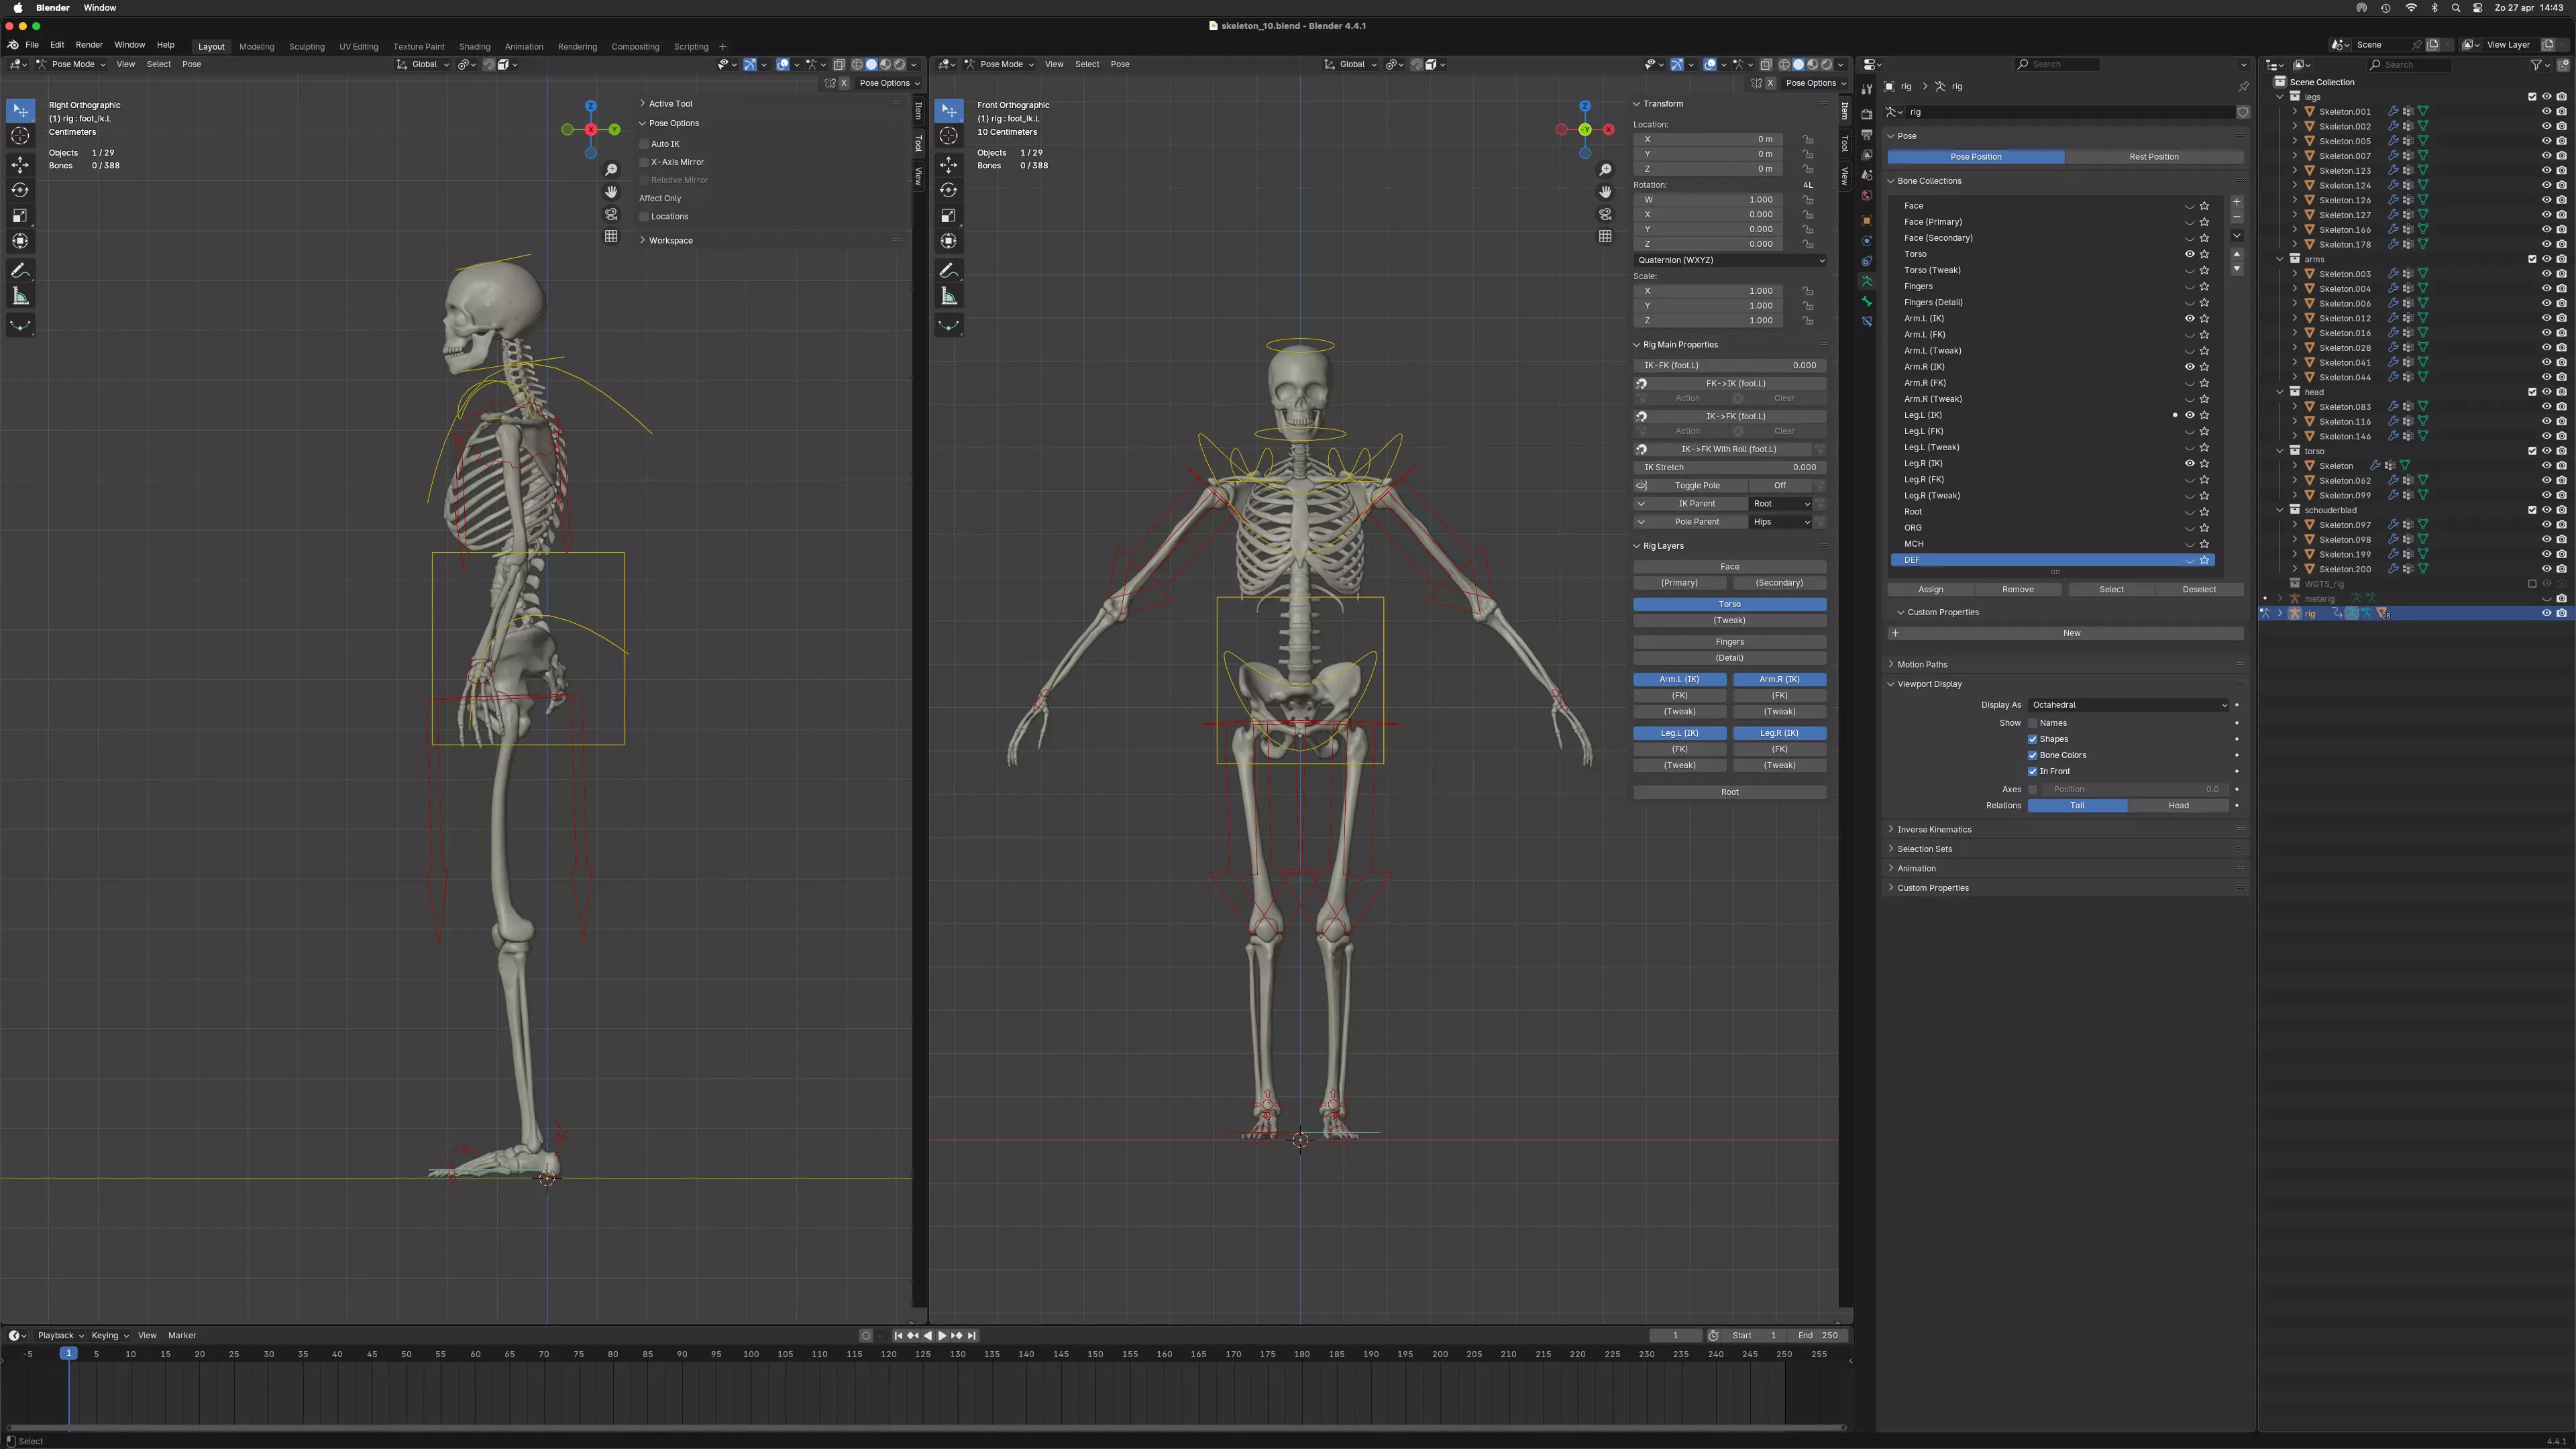Enable the Auto IK checkbox
Screen dimensions: 2576x1449
645,144
